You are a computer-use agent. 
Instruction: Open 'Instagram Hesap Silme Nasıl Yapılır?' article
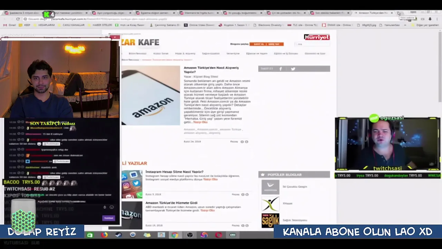click(174, 172)
